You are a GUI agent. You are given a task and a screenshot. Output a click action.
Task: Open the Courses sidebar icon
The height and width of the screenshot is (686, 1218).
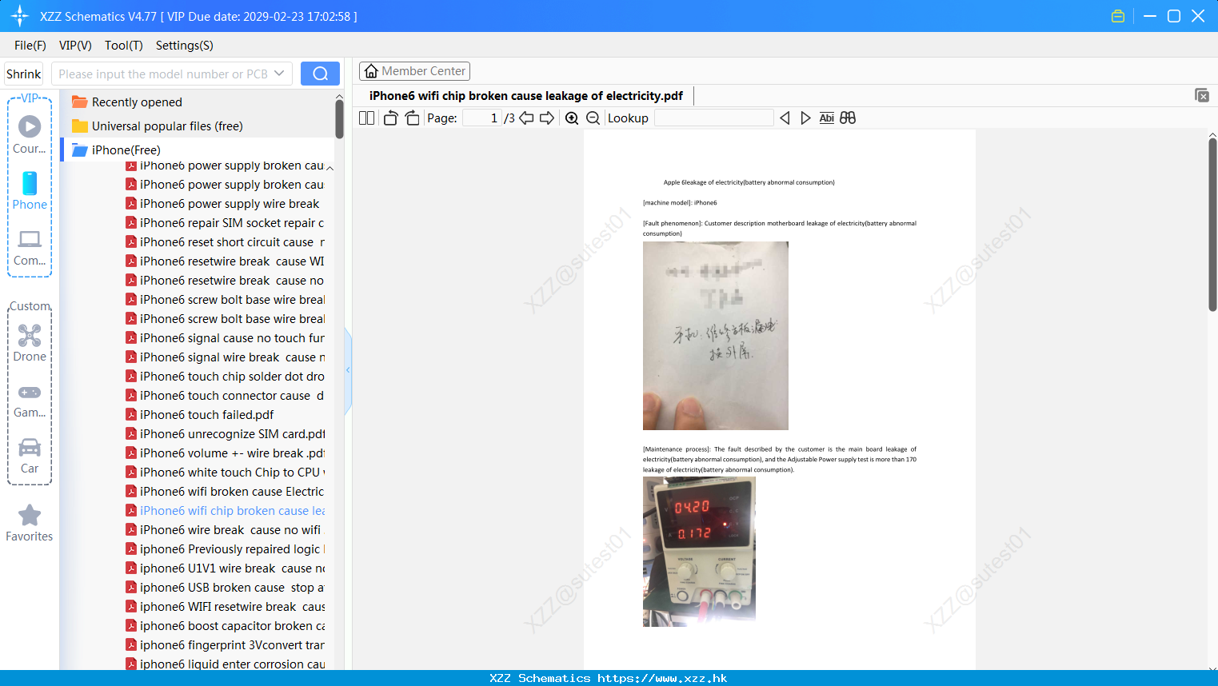click(x=30, y=134)
